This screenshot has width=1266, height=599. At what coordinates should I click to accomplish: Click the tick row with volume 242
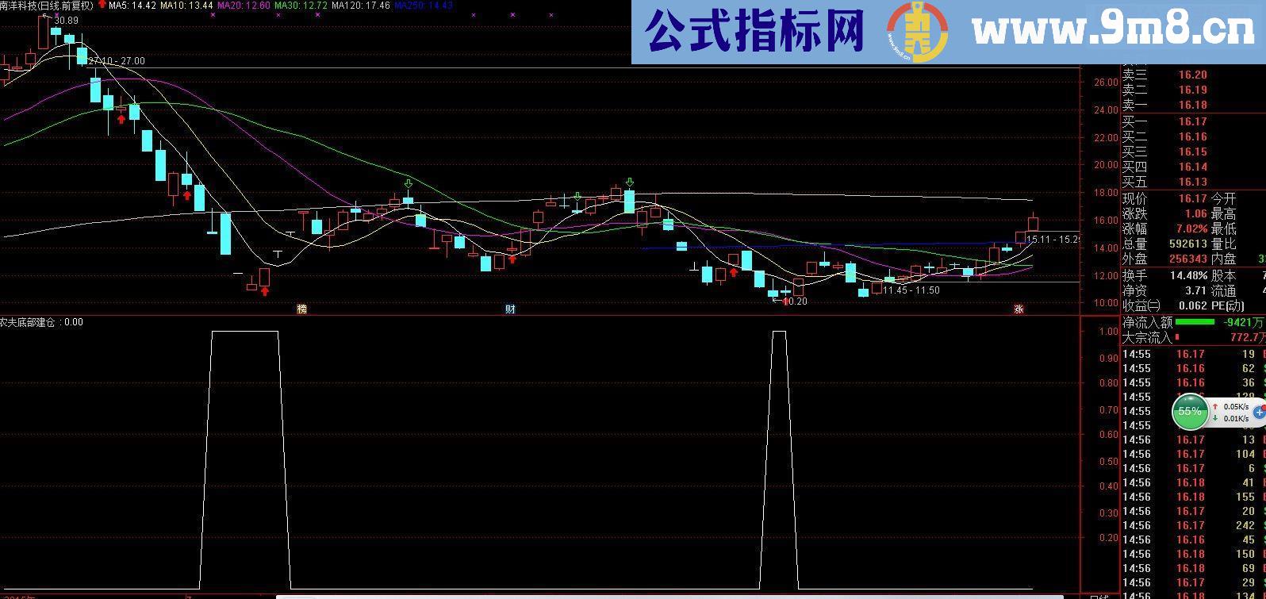[x=1193, y=526]
